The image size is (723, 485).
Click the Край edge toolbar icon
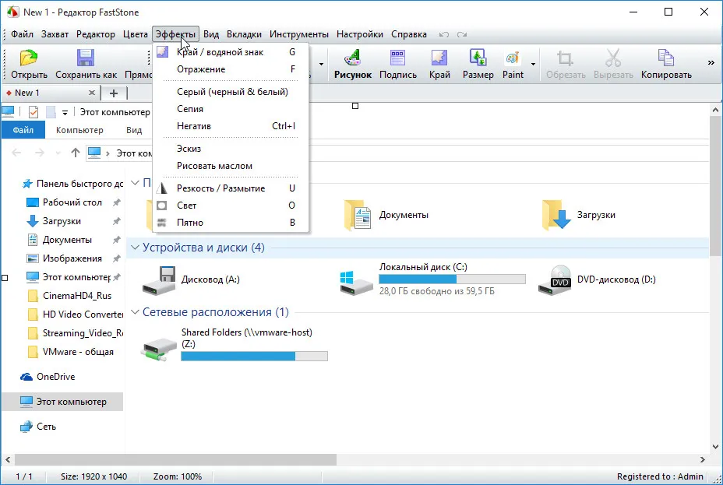439,58
